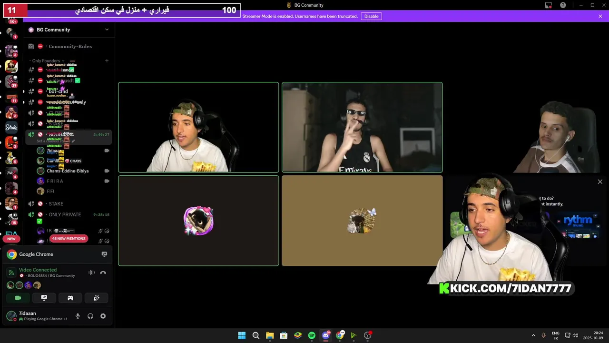This screenshot has width=609, height=343.
Task: Click the camera icon beside Chams-Eddine-Bibiya
Action: [x=107, y=171]
